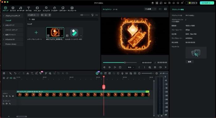Click the preview volume speaker icon

pos(160,67)
